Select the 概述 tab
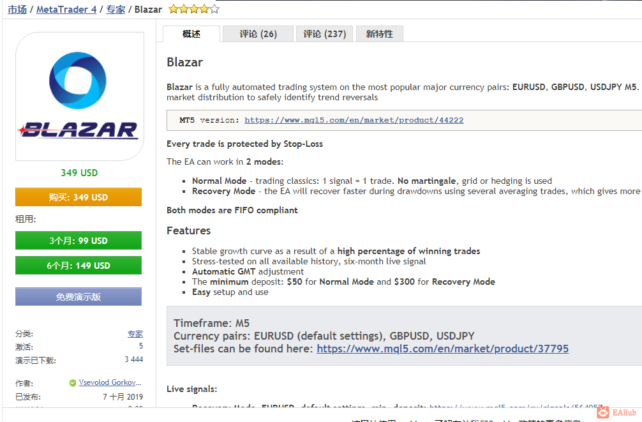642x422 pixels. 191,34
